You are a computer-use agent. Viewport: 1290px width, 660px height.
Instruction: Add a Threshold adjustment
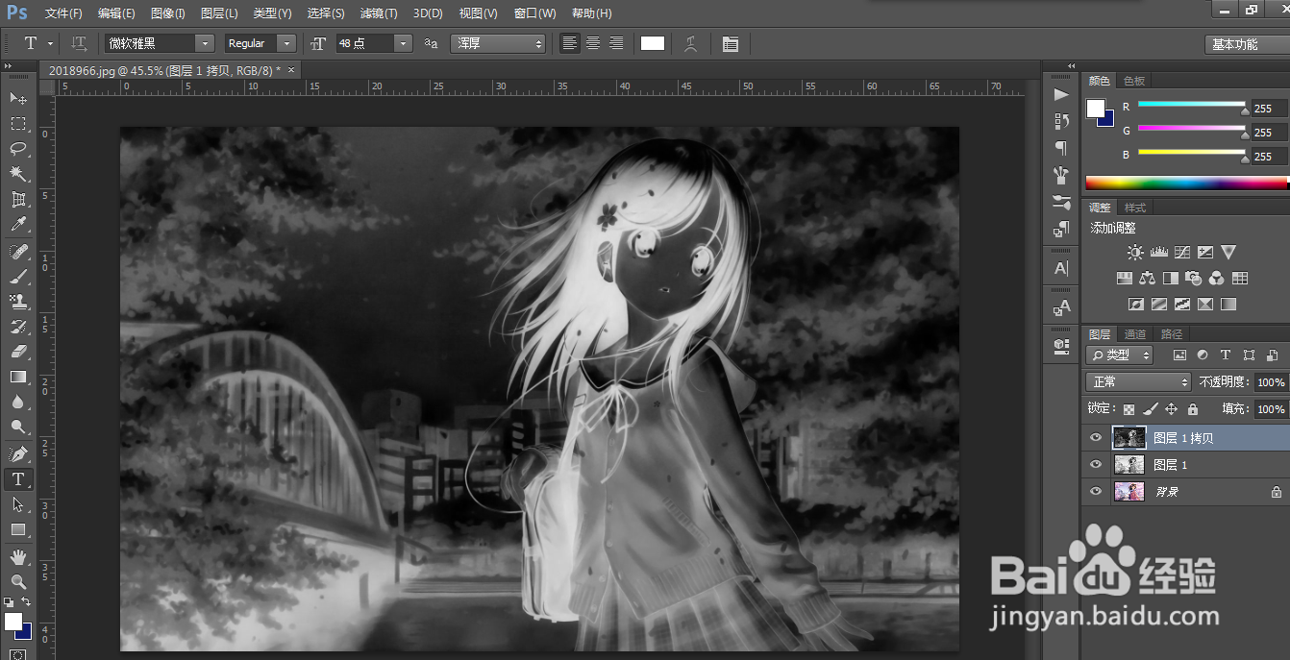1182,305
